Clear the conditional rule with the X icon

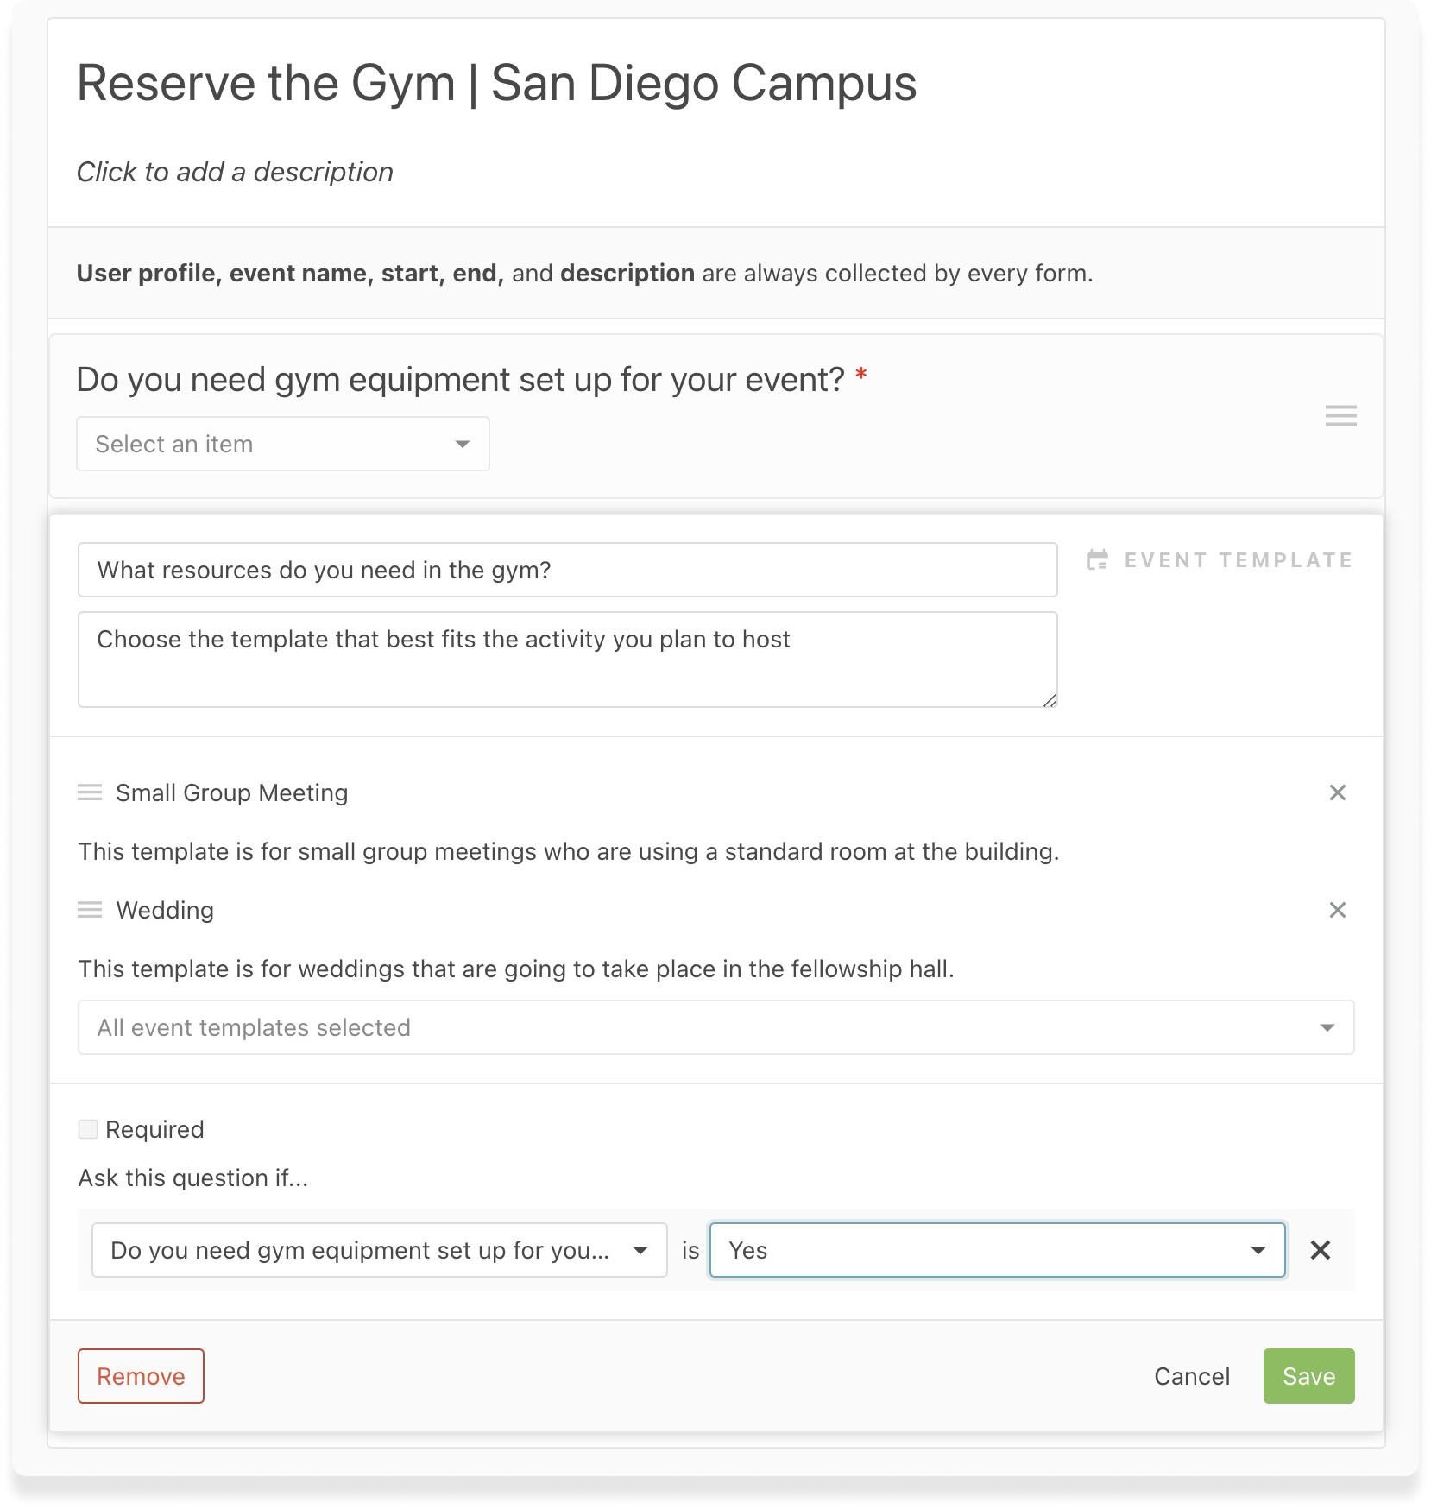(1320, 1249)
